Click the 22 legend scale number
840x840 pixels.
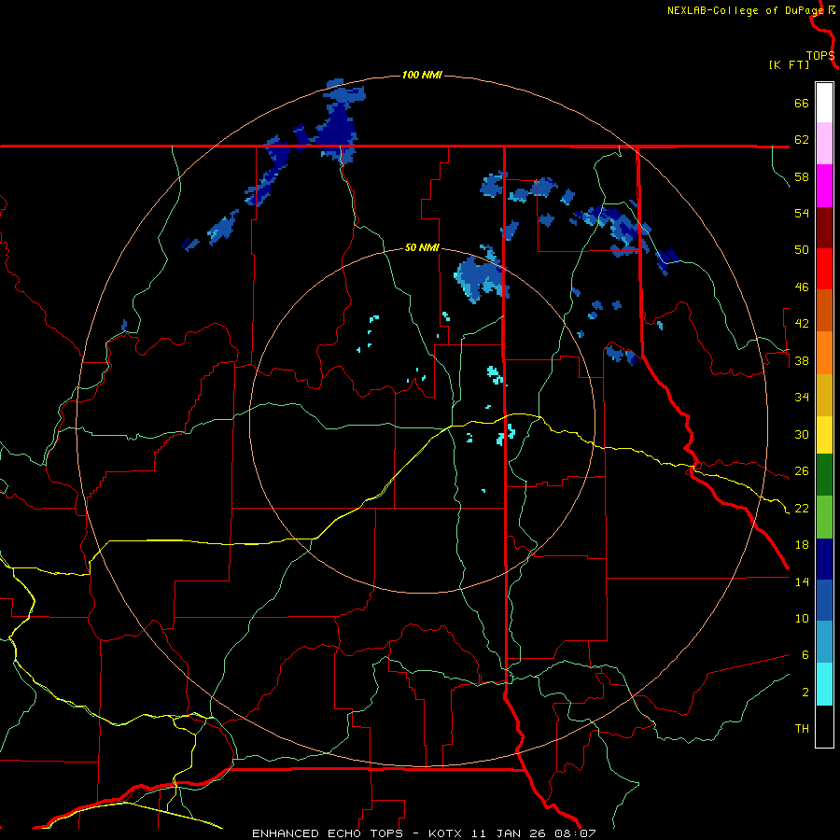[802, 508]
